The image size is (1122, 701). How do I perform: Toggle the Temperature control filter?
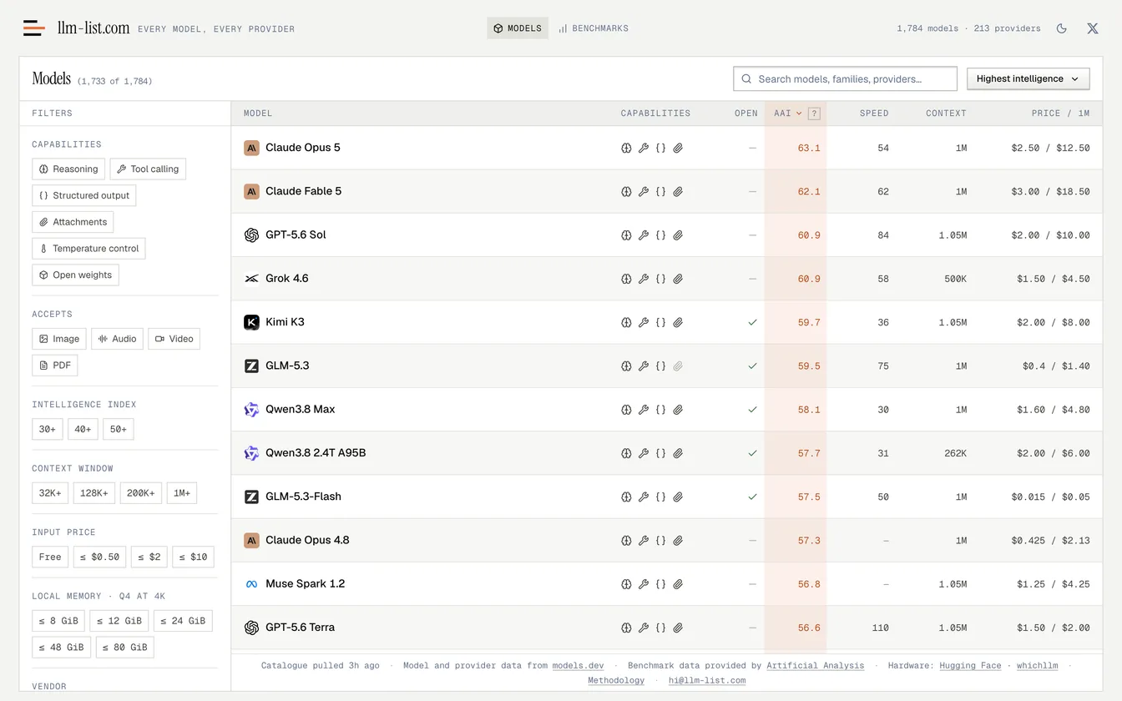pos(88,249)
